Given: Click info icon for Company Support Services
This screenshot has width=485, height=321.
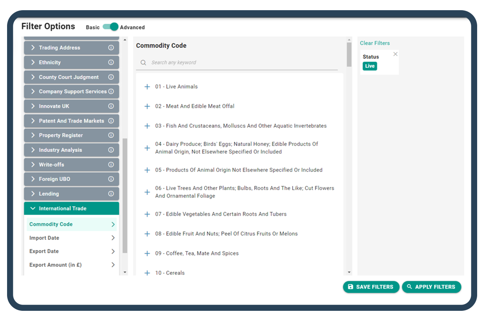Looking at the screenshot, I should 111,92.
